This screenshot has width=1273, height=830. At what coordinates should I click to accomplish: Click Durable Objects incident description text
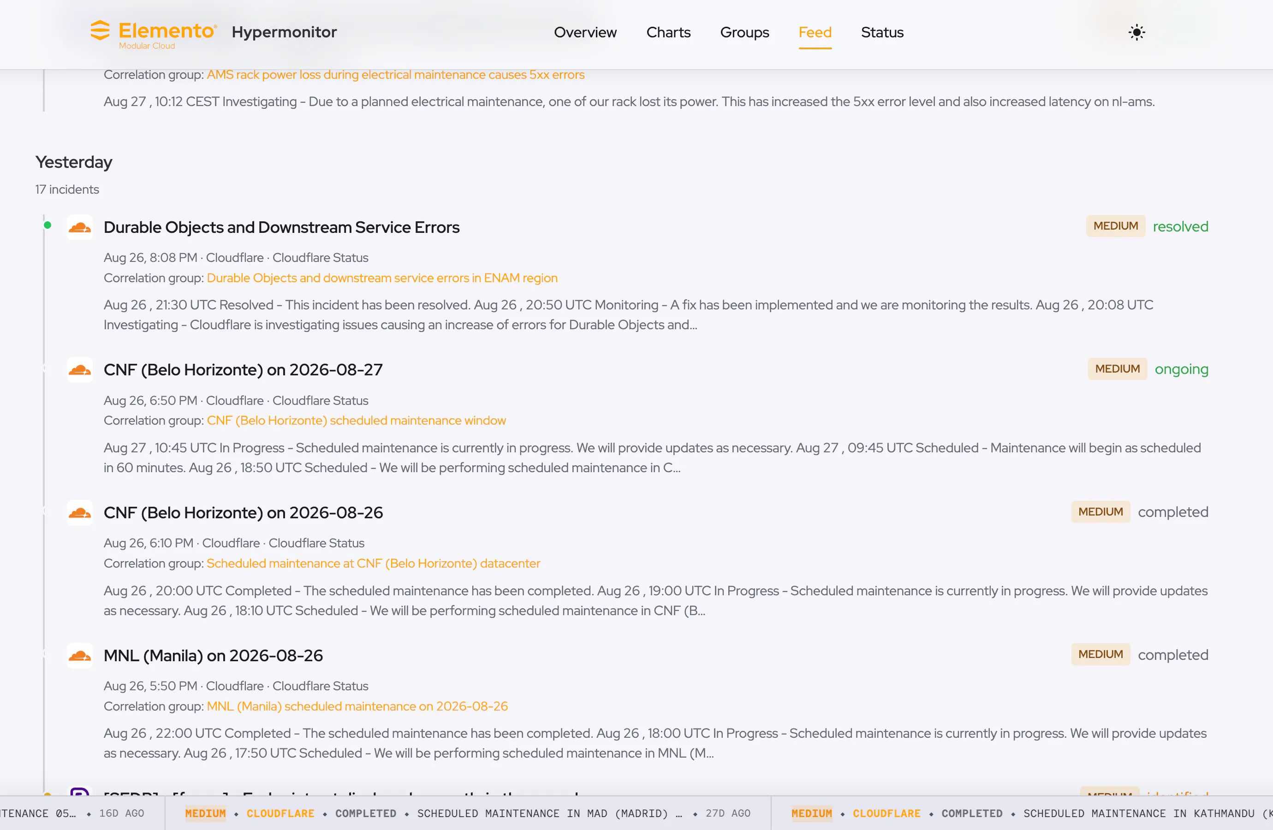(x=628, y=314)
